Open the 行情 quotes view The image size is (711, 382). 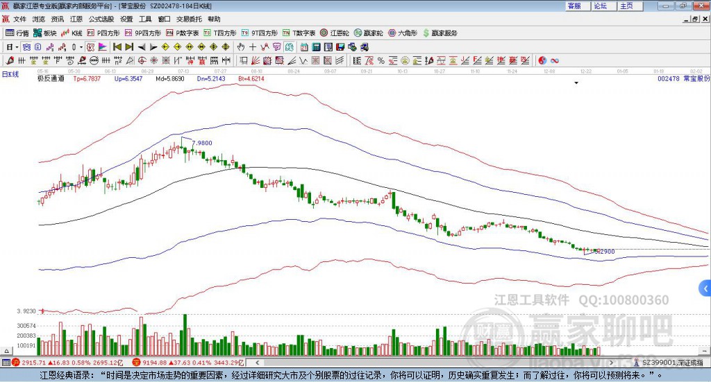(x=17, y=33)
